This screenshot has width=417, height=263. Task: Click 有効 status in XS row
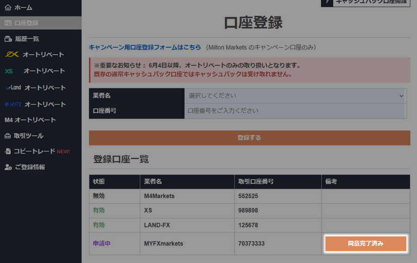(x=99, y=210)
